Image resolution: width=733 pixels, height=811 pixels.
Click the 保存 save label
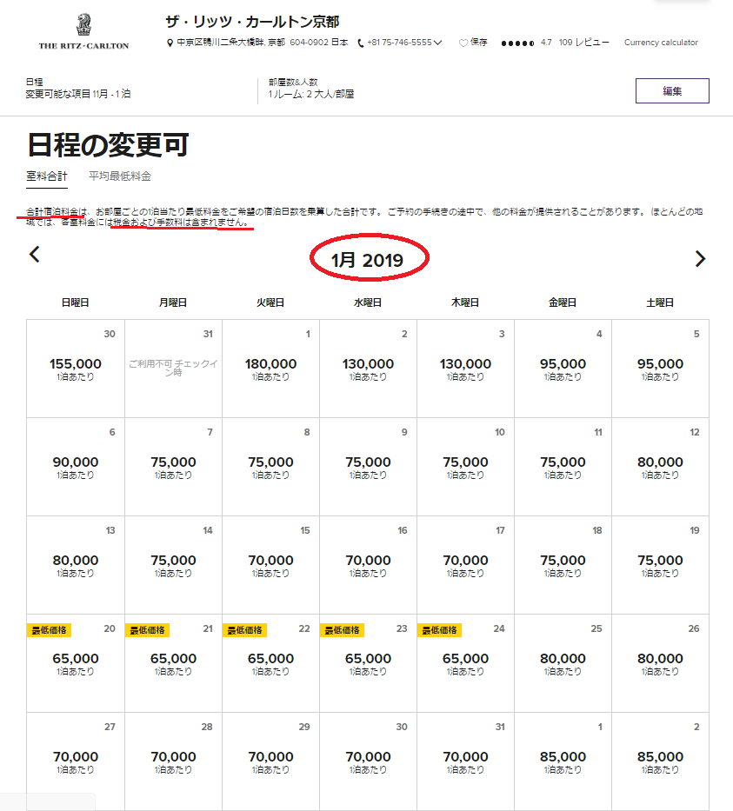(478, 43)
